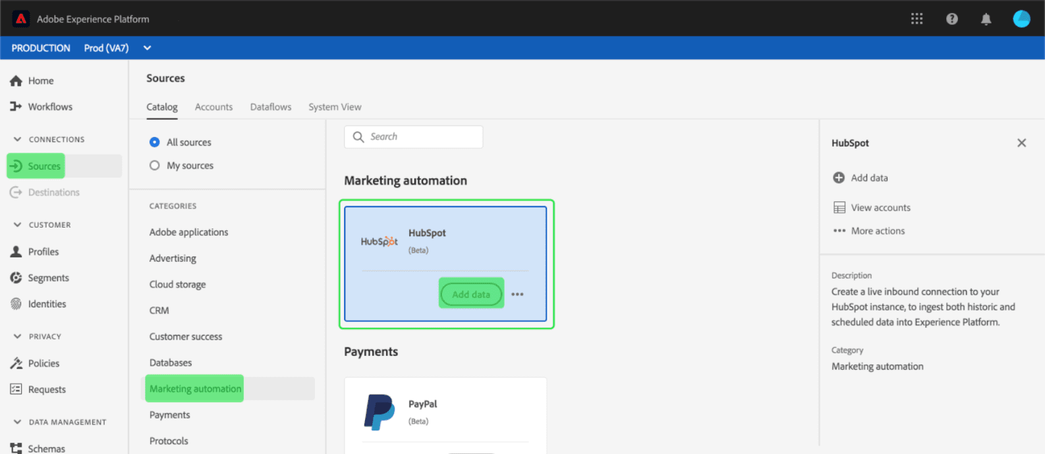Image resolution: width=1045 pixels, height=454 pixels.
Task: Click the Workflows icon
Action: [x=16, y=107]
